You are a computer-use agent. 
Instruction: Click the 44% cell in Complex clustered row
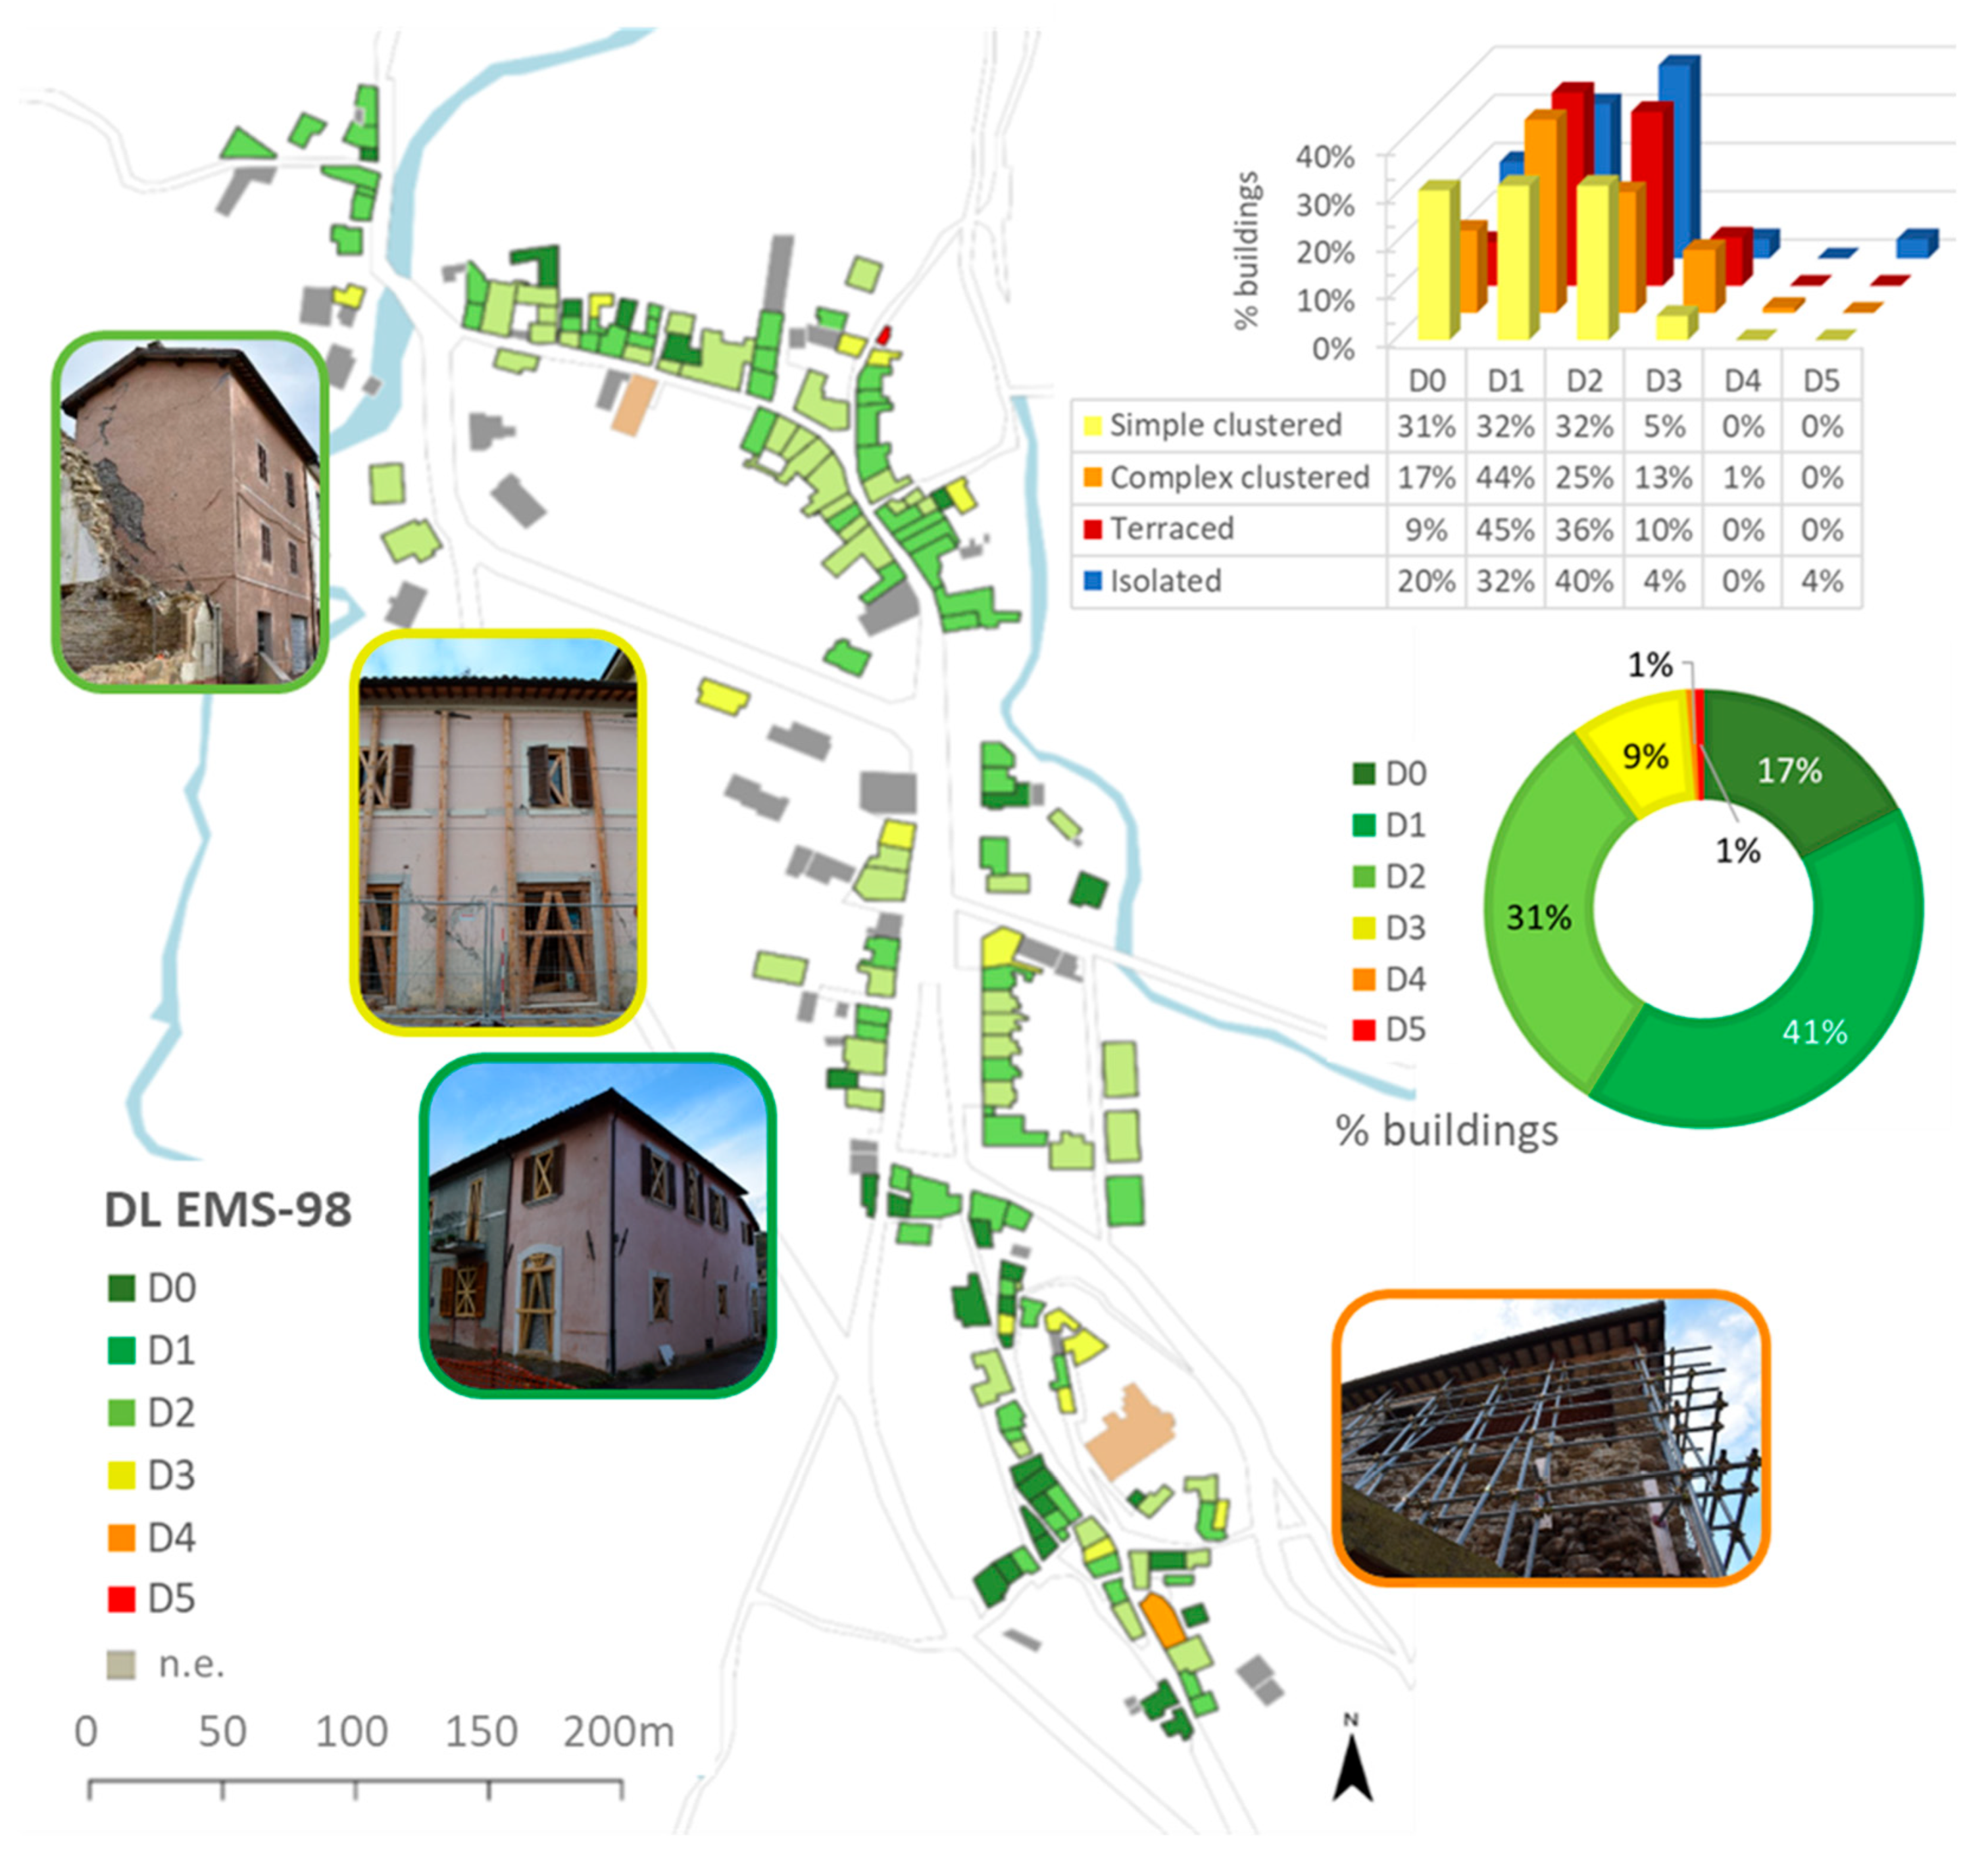(x=1504, y=478)
